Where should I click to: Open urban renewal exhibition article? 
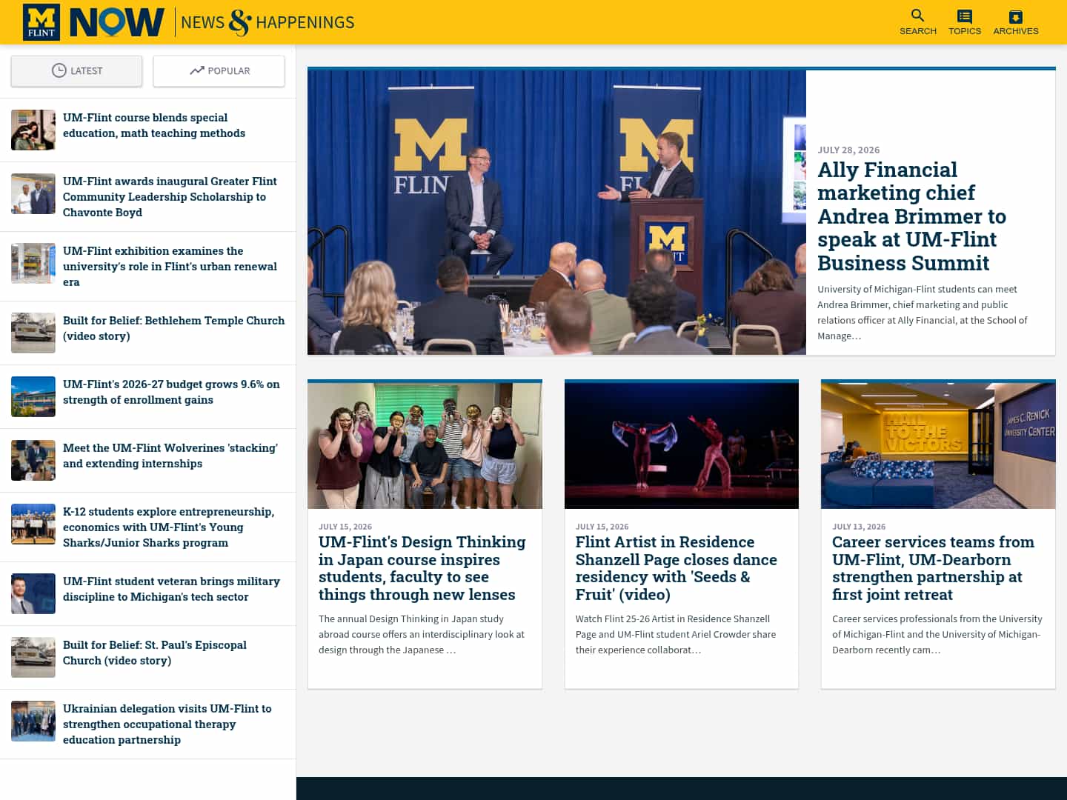point(170,266)
